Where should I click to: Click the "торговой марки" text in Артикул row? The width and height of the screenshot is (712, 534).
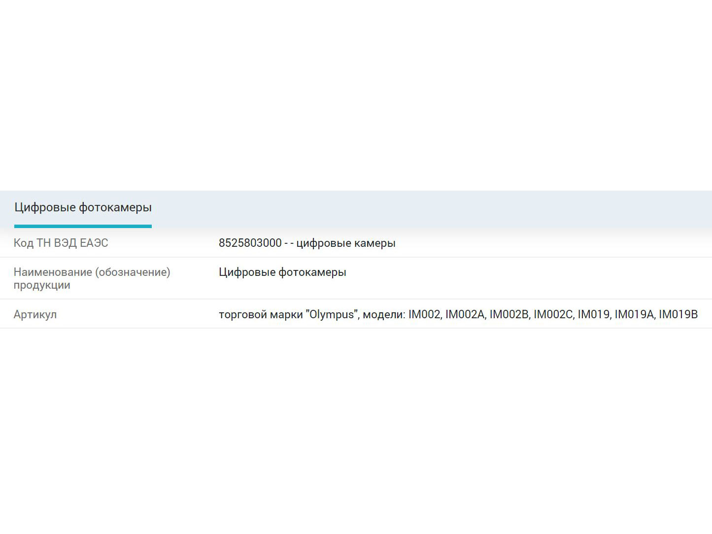[x=261, y=314]
